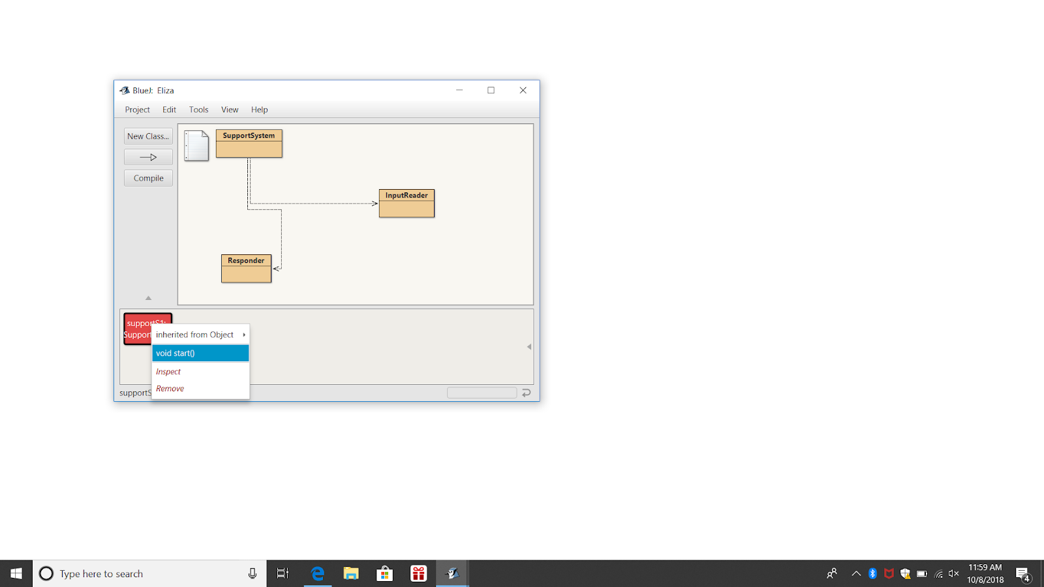This screenshot has height=587, width=1044.
Task: Click the taskbar search box
Action: [149, 573]
